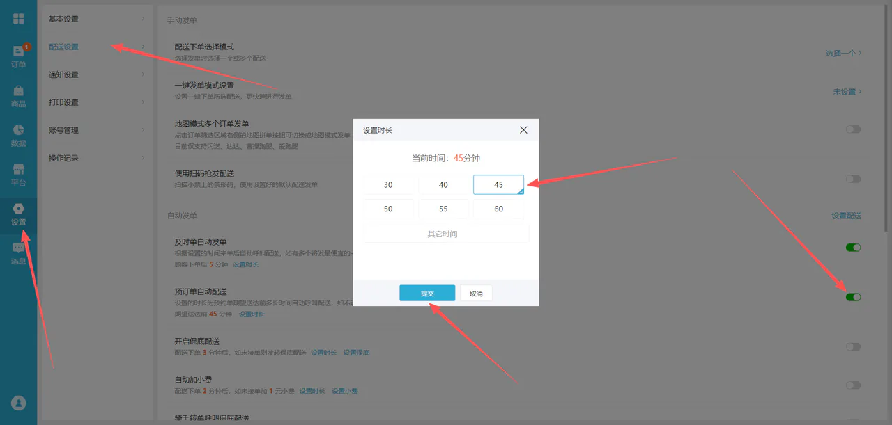
Task: Focus the 其它时间 custom time field
Action: coord(446,234)
